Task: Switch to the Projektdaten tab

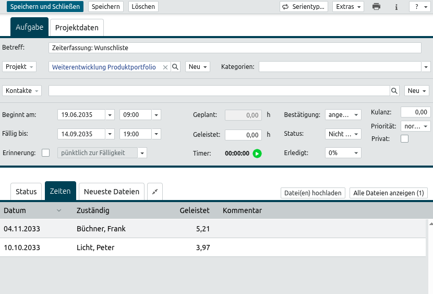Action: [77, 27]
